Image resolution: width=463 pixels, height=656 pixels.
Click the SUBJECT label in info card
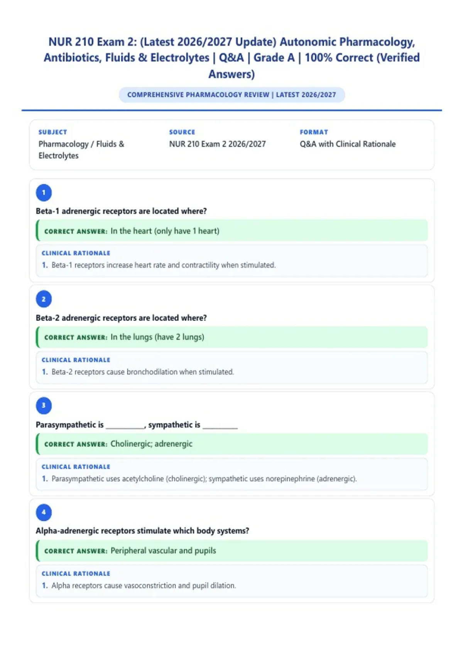click(x=52, y=132)
